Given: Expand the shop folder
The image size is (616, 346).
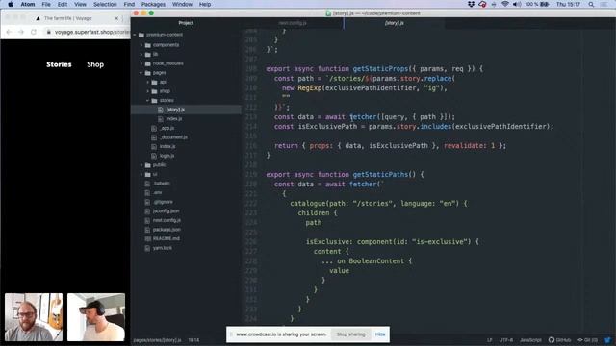Looking at the screenshot, I should click(x=148, y=91).
